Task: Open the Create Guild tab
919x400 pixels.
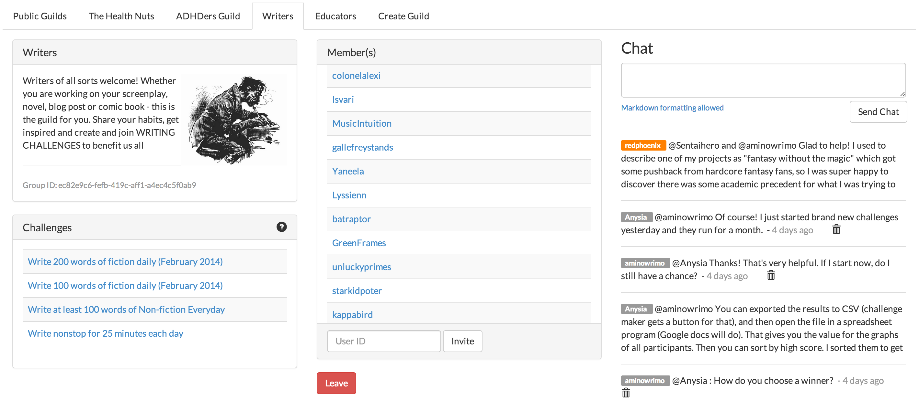Action: click(403, 16)
